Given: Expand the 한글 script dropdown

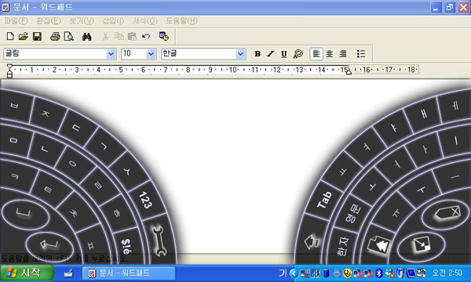Looking at the screenshot, I should [240, 54].
